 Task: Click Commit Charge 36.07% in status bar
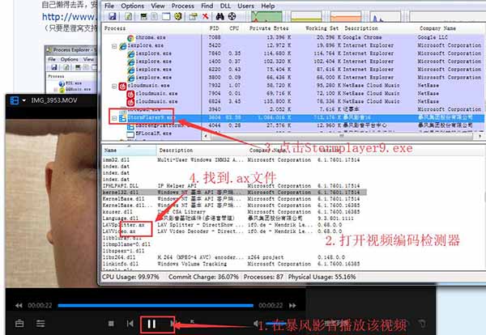click(x=203, y=277)
